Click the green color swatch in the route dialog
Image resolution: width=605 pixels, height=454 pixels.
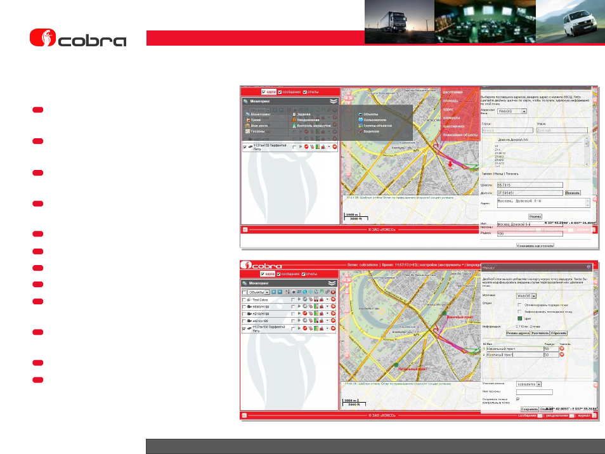click(x=519, y=318)
